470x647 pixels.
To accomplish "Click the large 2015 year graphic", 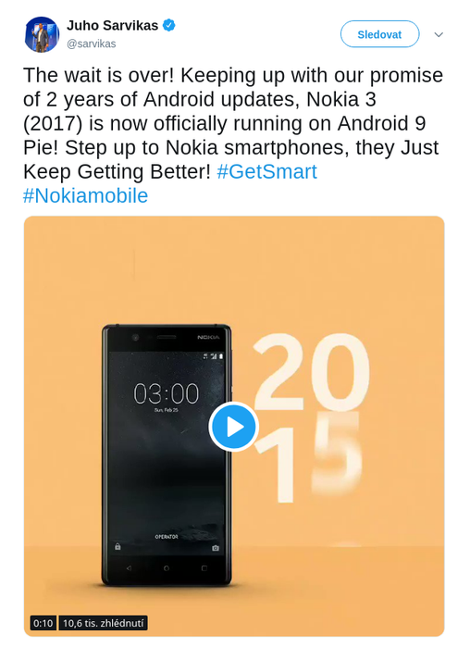I will point(312,417).
